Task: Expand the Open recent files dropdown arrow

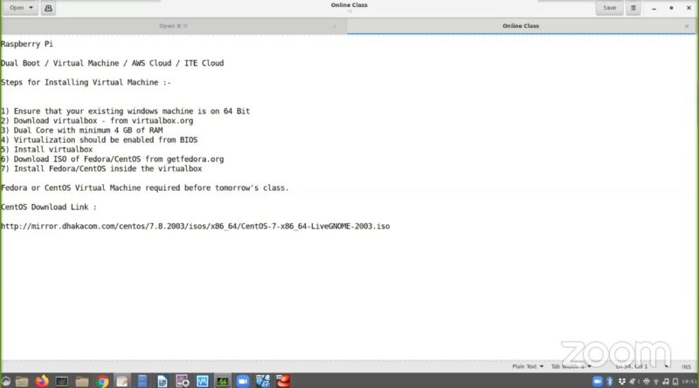Action: pyautogui.click(x=31, y=8)
